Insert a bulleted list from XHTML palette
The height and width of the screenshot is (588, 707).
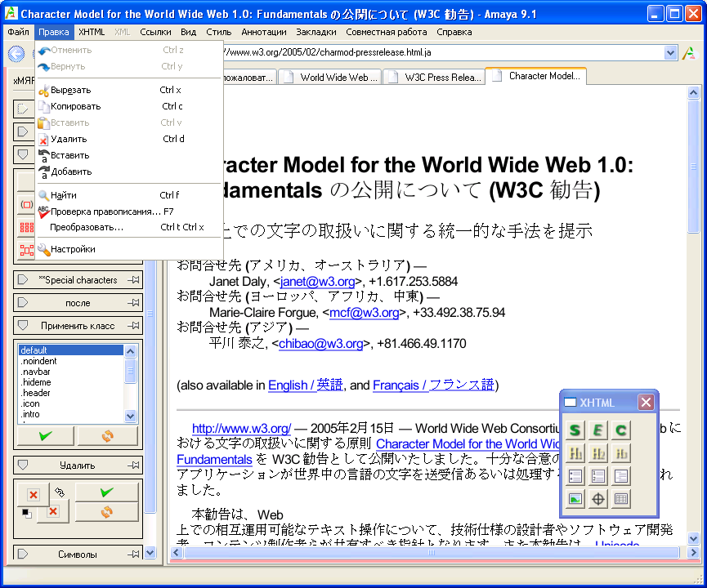tap(575, 475)
